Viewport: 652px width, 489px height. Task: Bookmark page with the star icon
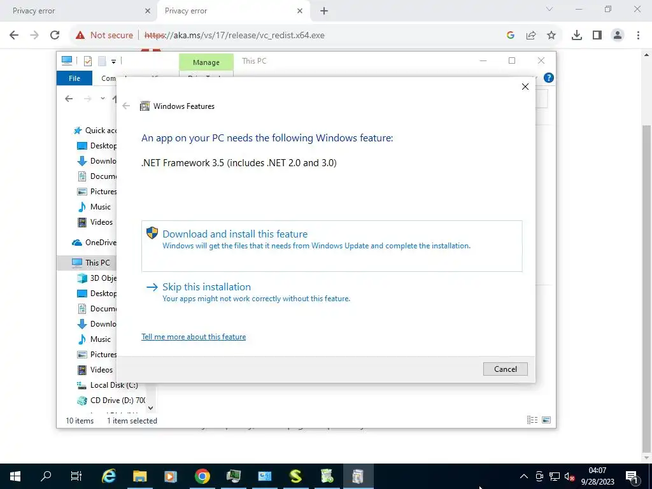click(x=551, y=36)
